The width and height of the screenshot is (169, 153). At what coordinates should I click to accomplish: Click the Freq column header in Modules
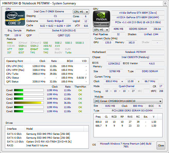coord(98,117)
